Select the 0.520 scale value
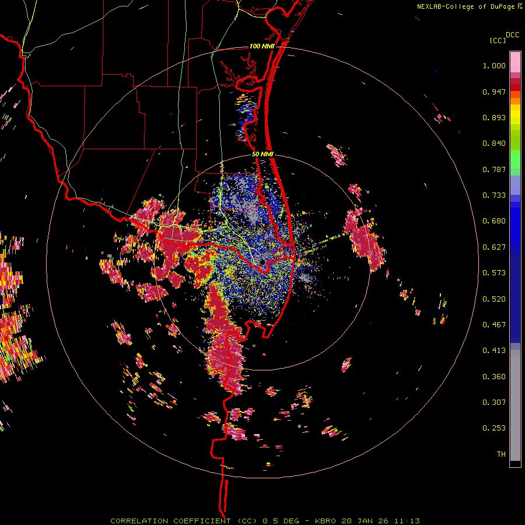This screenshot has width=525, height=525. click(494, 299)
